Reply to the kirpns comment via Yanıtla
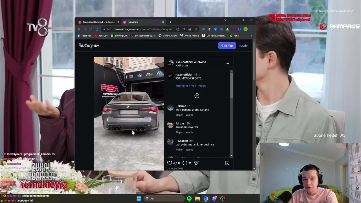Image resolution: width=361 pixels, height=203 pixels. coord(189,132)
